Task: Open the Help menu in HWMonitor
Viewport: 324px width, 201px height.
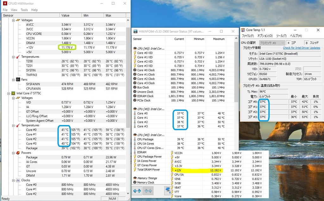Action: pyautogui.click(x=34, y=10)
